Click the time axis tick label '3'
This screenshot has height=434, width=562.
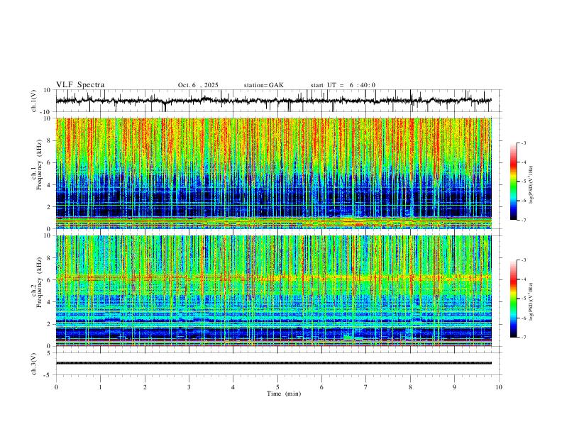(x=189, y=387)
